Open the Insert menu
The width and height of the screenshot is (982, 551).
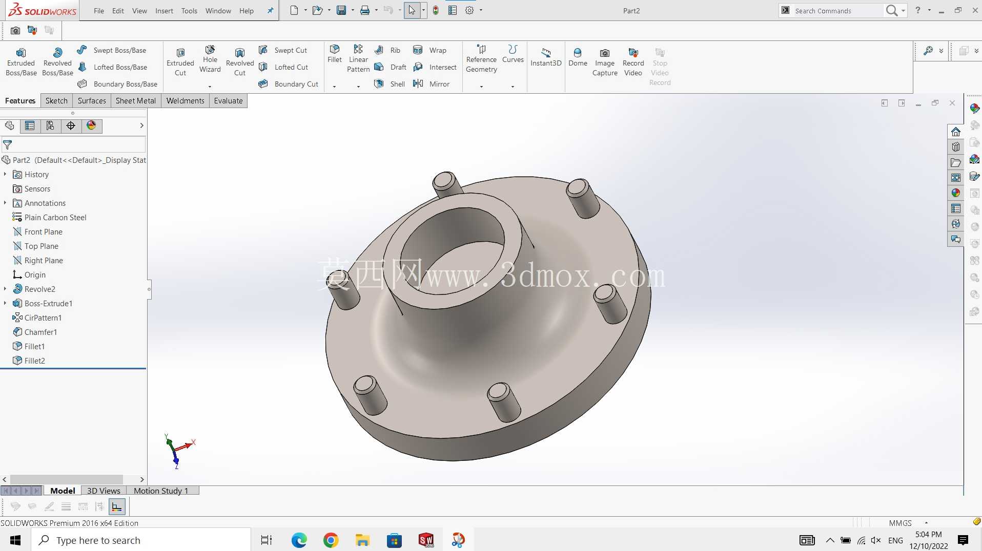click(x=164, y=11)
